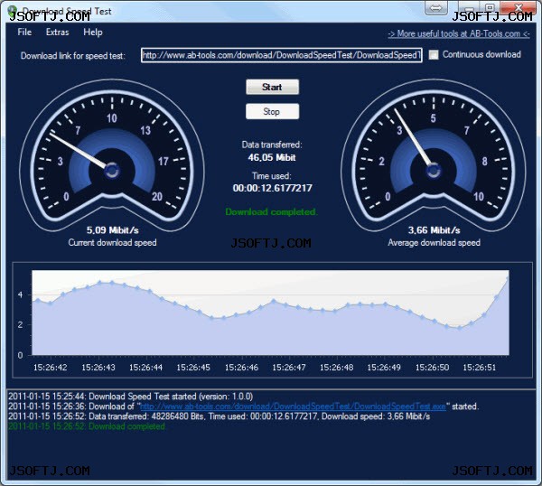Click the green 'Download completed' log entry
The height and width of the screenshot is (486, 542).
pyautogui.click(x=87, y=426)
